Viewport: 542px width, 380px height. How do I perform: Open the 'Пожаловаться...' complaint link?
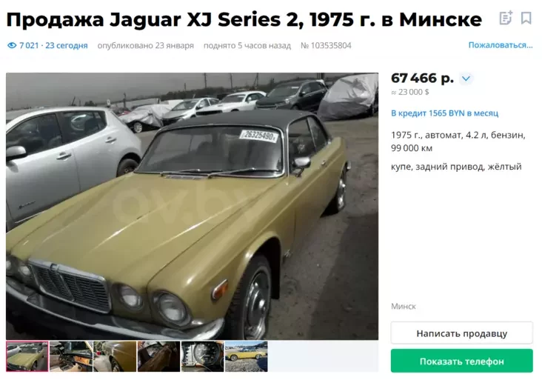pos(501,45)
